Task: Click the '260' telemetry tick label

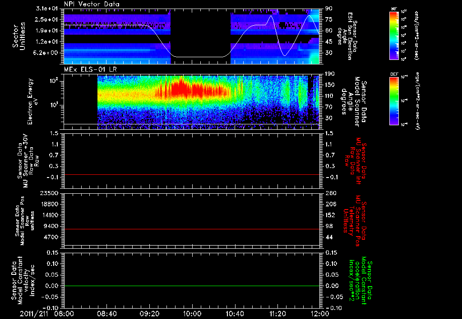Action: click(x=330, y=193)
